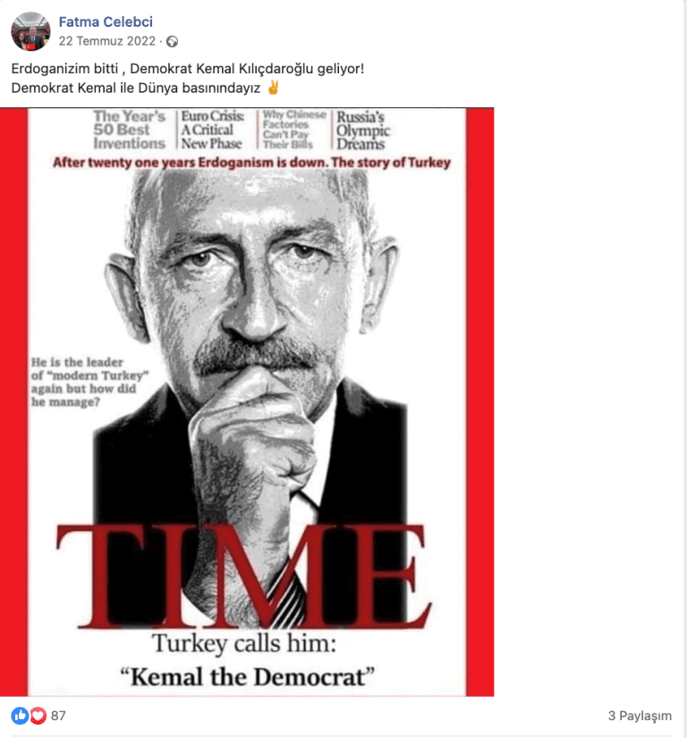687x738 pixels.
Task: Click the blue thumbs-up Like reaction icon
Action: tap(20, 716)
